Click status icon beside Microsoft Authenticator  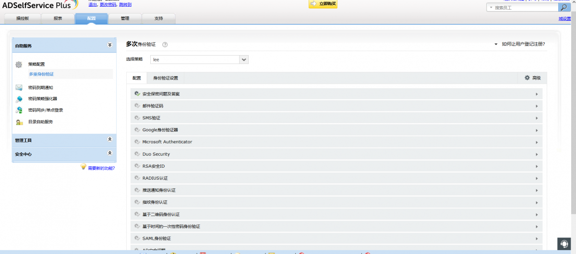pyautogui.click(x=137, y=142)
